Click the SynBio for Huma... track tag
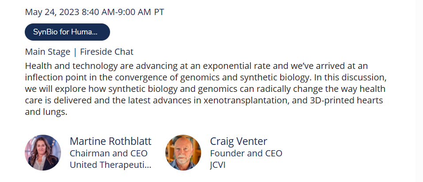This screenshot has width=423, height=182. (67, 32)
